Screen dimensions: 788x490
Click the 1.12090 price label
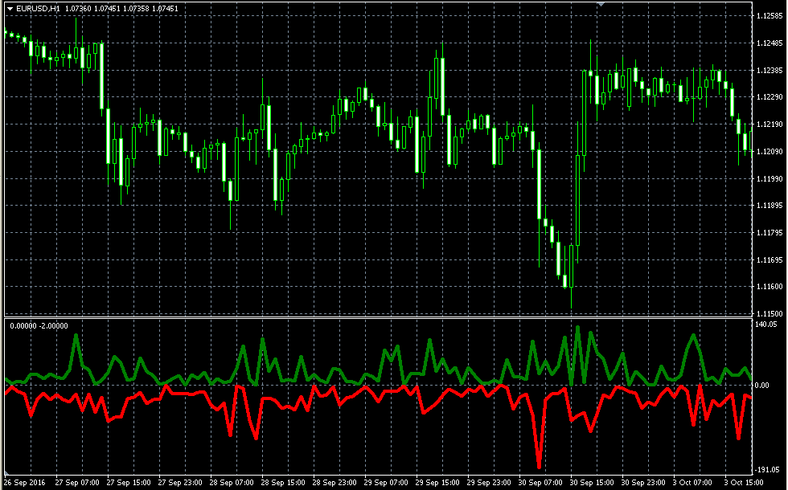[x=770, y=151]
